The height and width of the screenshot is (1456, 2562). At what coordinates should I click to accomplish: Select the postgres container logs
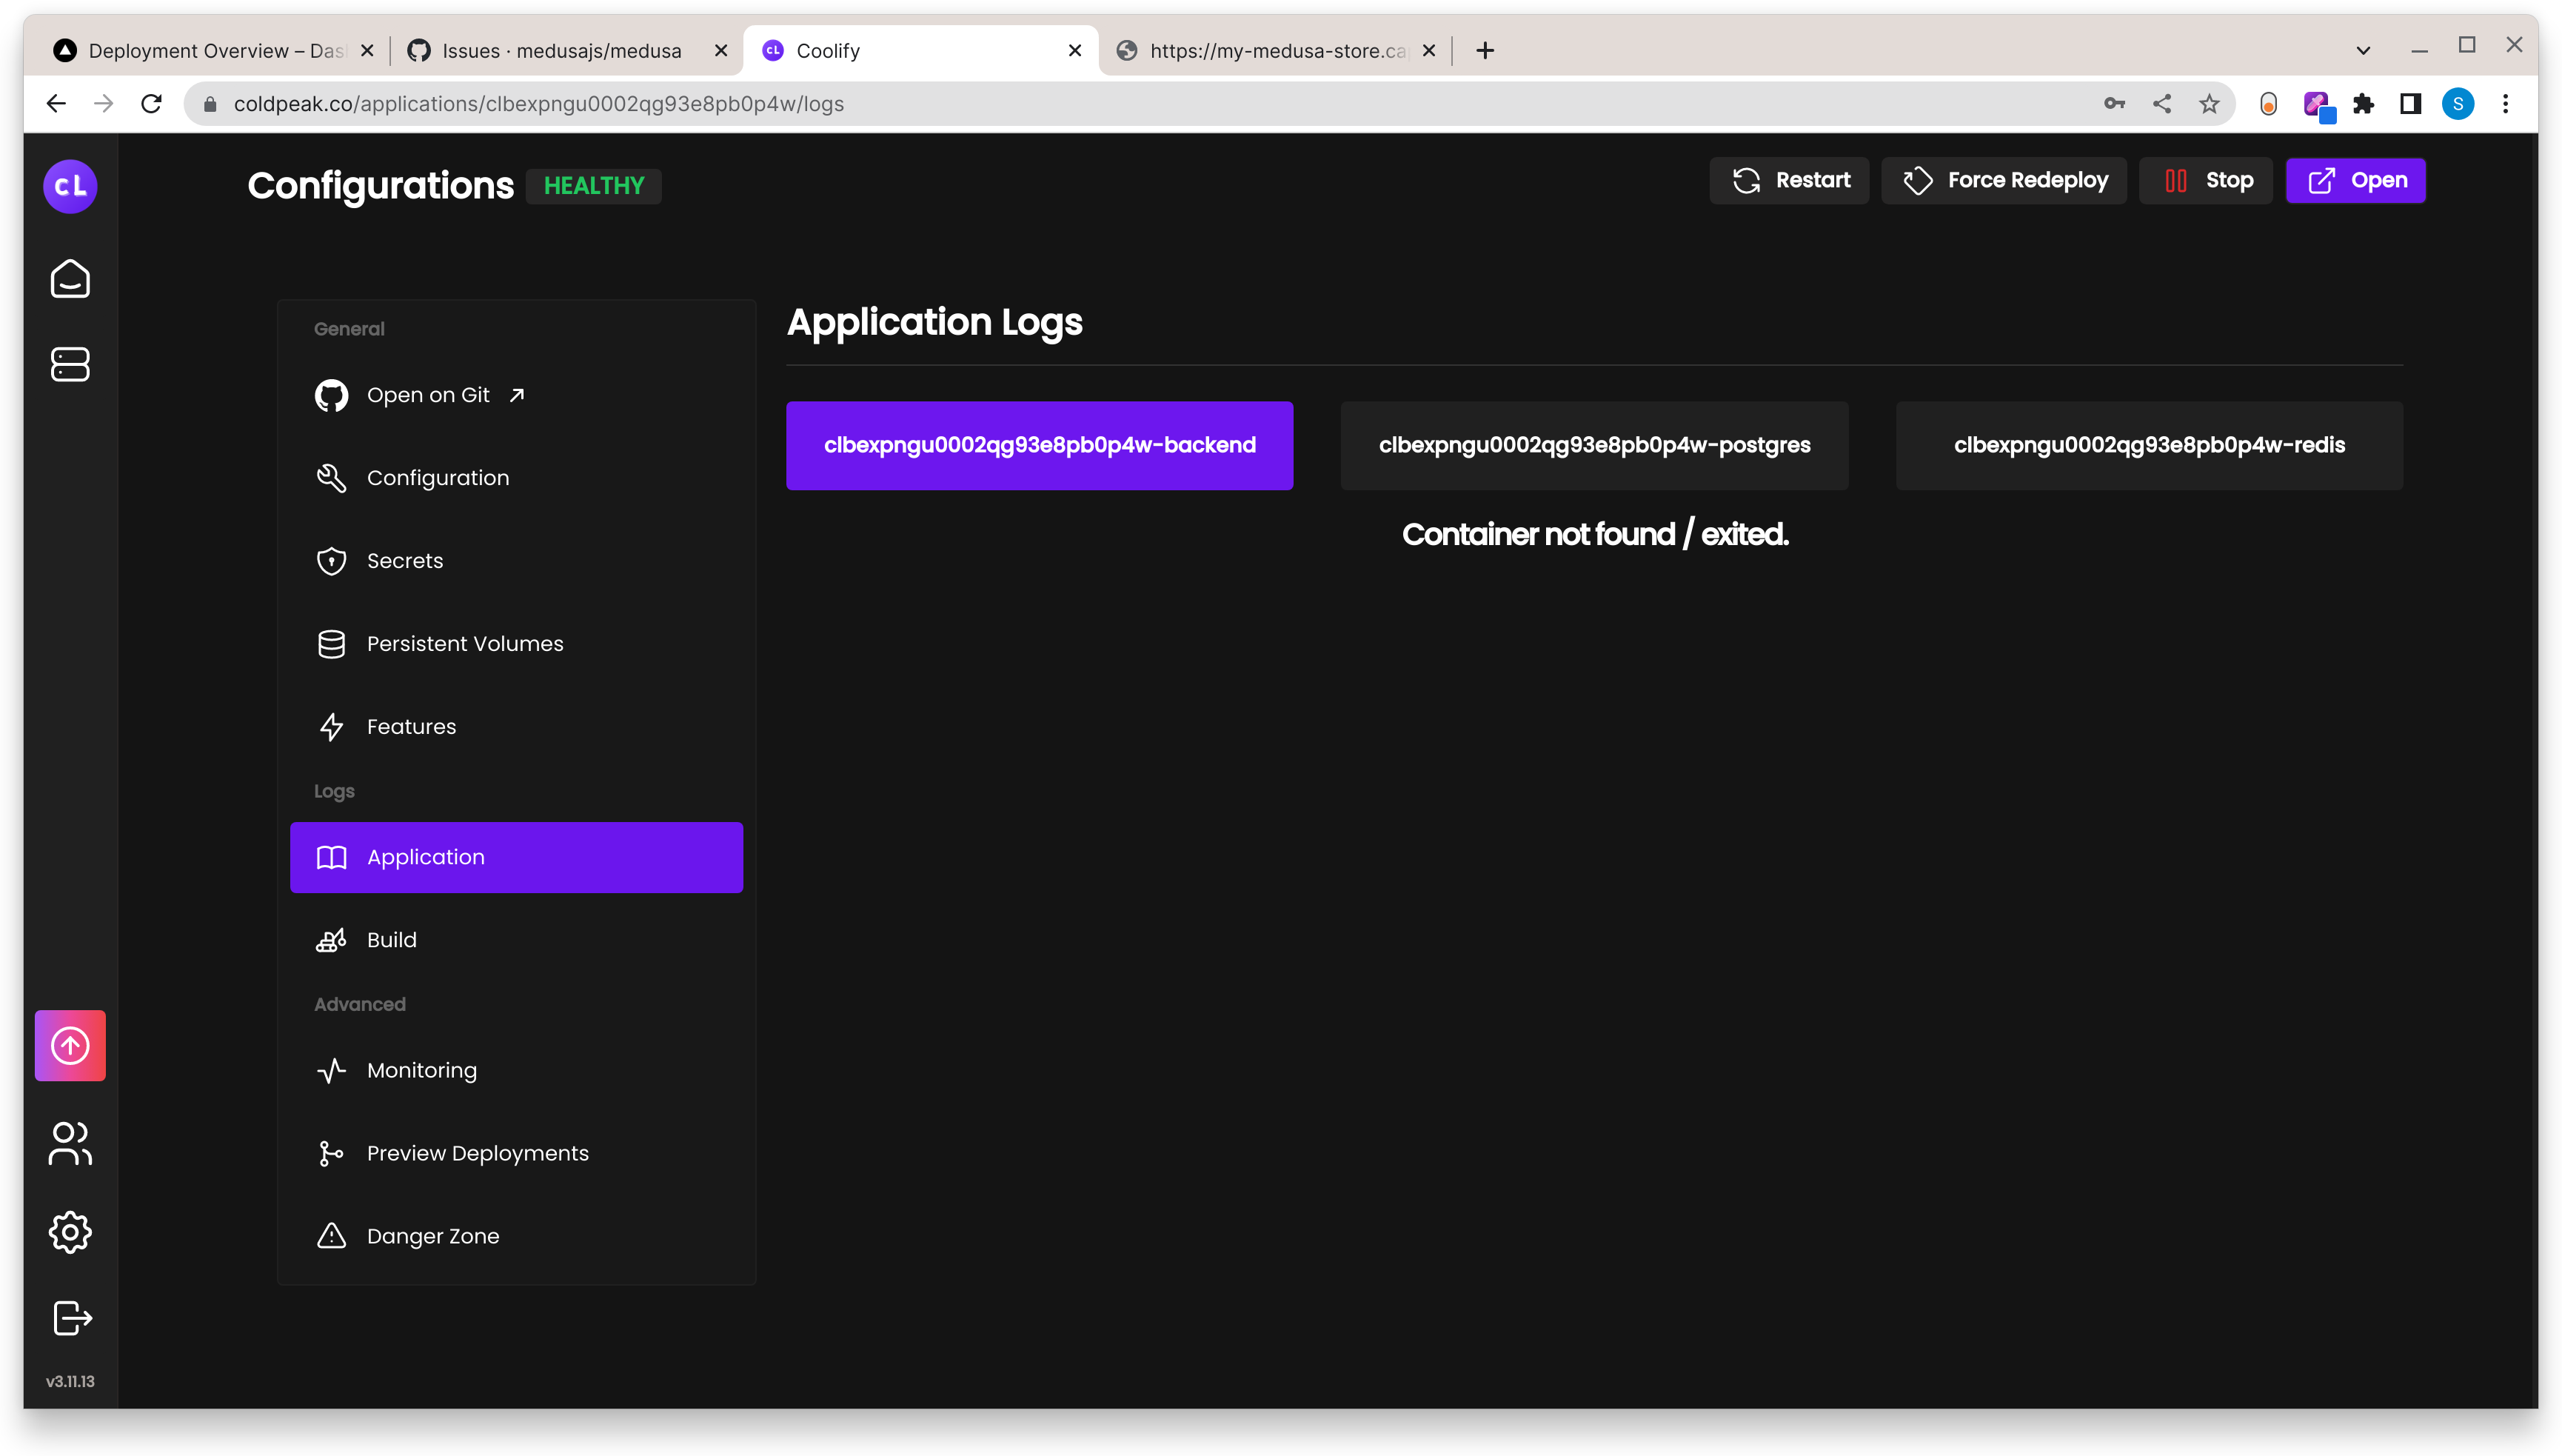coord(1593,445)
